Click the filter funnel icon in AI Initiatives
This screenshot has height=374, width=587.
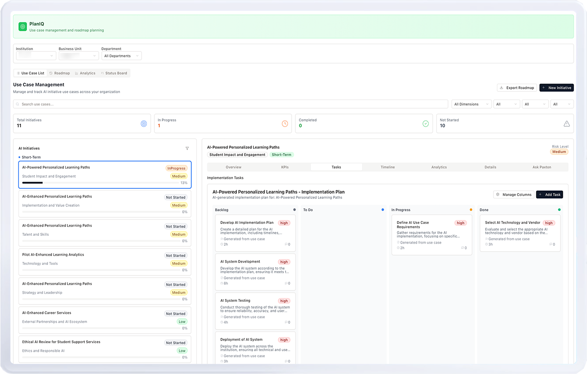tap(187, 149)
